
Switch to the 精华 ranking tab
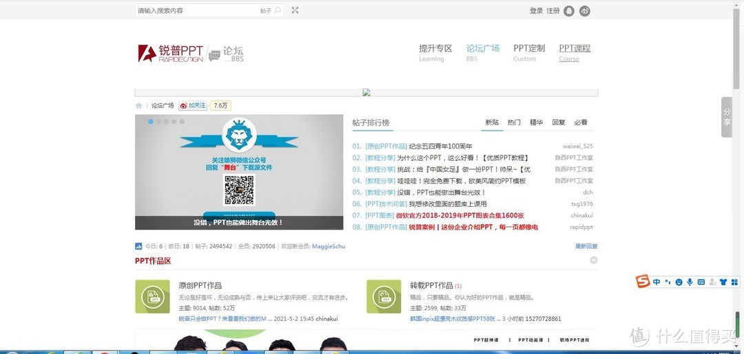click(x=536, y=122)
